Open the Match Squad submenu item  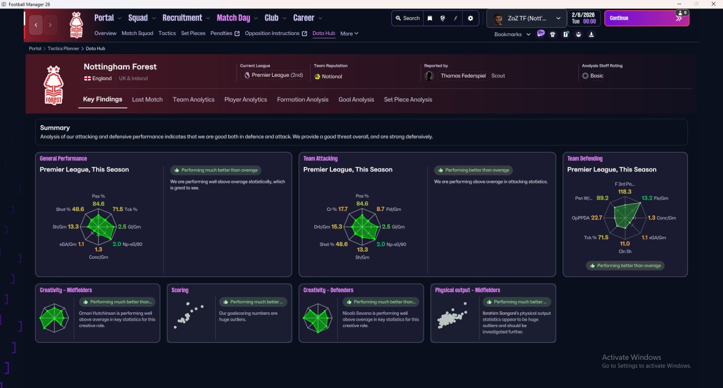(x=137, y=33)
